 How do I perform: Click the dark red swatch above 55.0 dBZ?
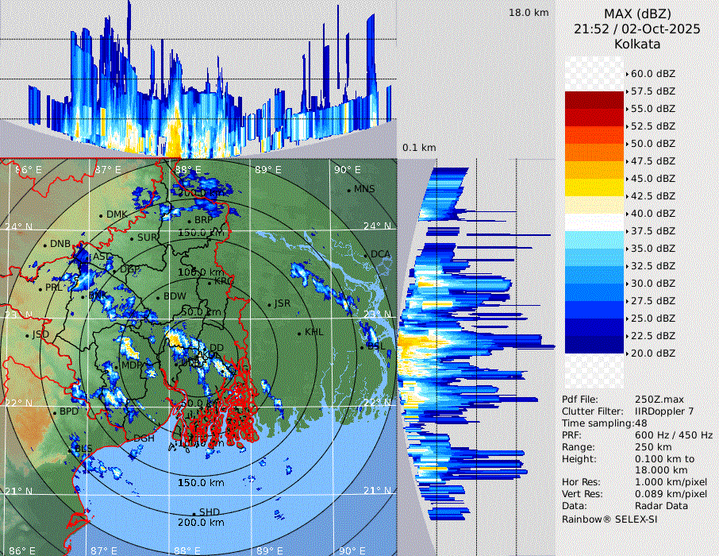tap(594, 99)
